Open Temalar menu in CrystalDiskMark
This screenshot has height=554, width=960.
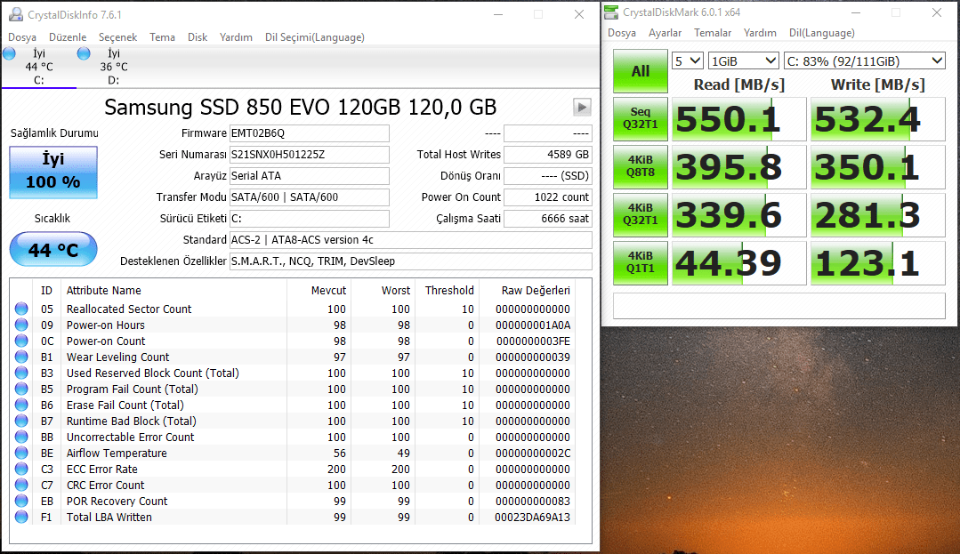tap(713, 33)
